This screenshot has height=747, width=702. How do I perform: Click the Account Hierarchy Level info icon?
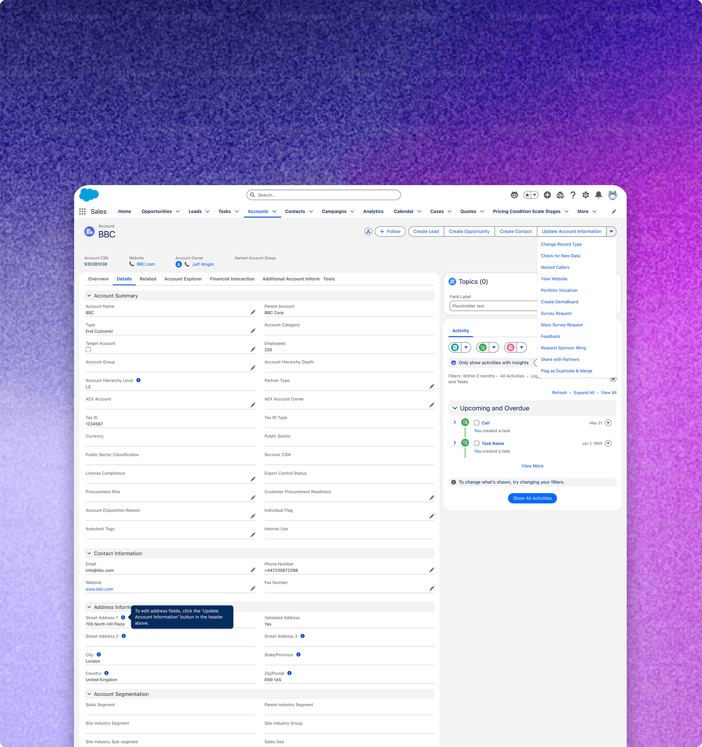point(138,380)
